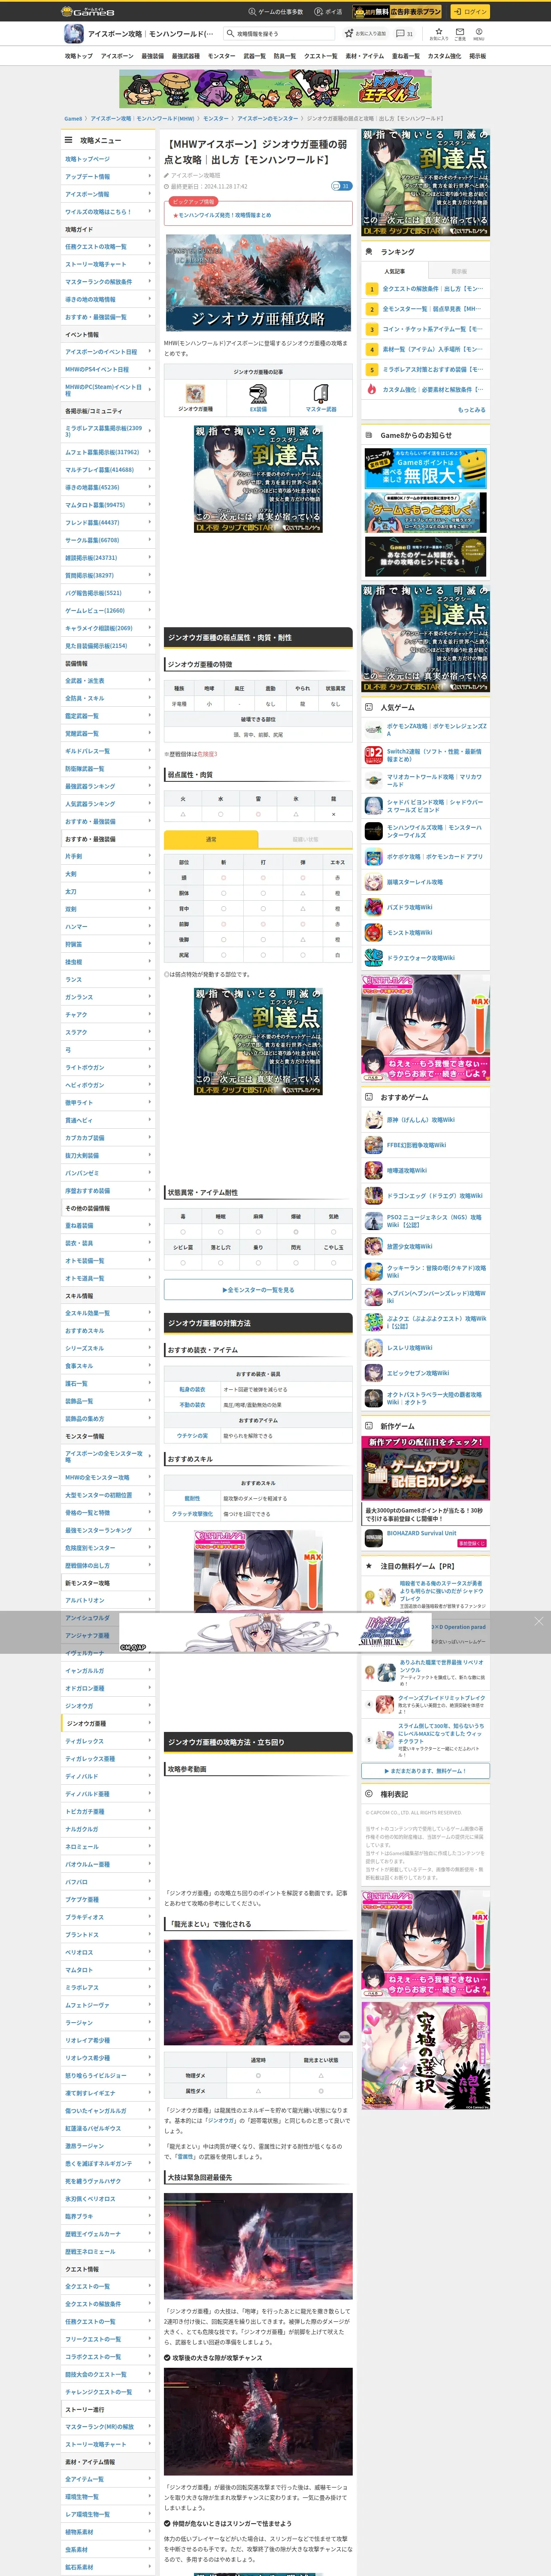Click 不動の装衣 link in table
This screenshot has width=551, height=2576.
[x=192, y=1405]
